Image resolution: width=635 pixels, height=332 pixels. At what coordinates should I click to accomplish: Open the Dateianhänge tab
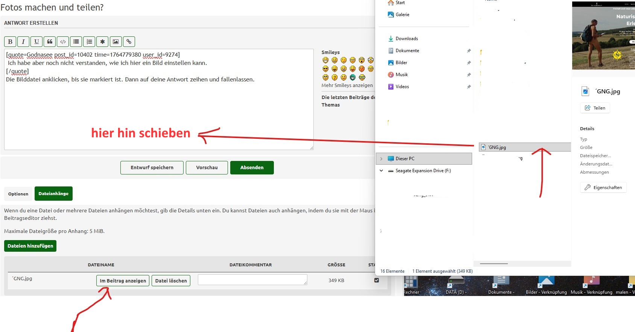(x=53, y=194)
